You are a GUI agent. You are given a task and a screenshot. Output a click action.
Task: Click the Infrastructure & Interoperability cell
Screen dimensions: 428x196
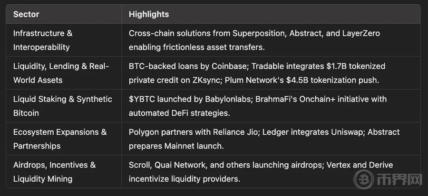[64, 40]
